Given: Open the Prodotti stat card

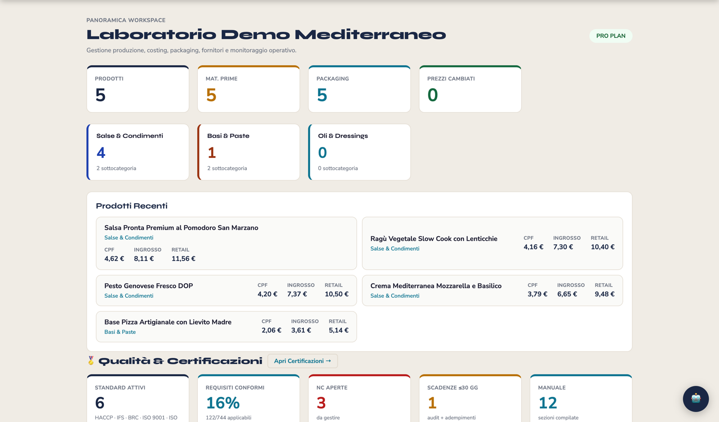Looking at the screenshot, I should pyautogui.click(x=138, y=89).
